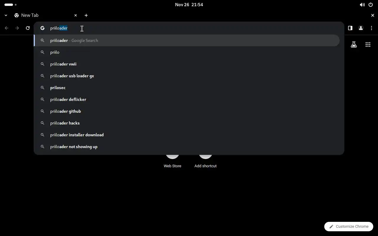
Task: Click search icon beside 'priiloader github'
Action: pyautogui.click(x=43, y=111)
